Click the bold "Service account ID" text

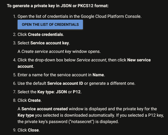coord(65,83)
